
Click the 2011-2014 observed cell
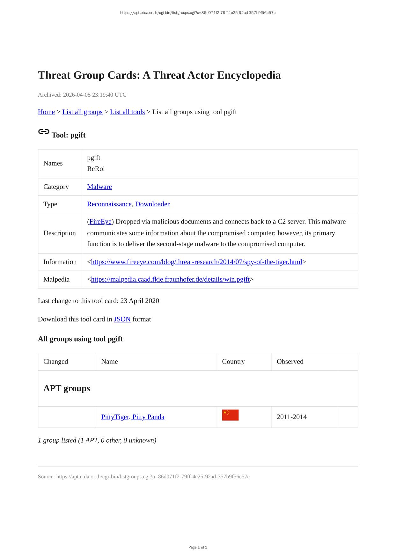pyautogui.click(x=291, y=417)
